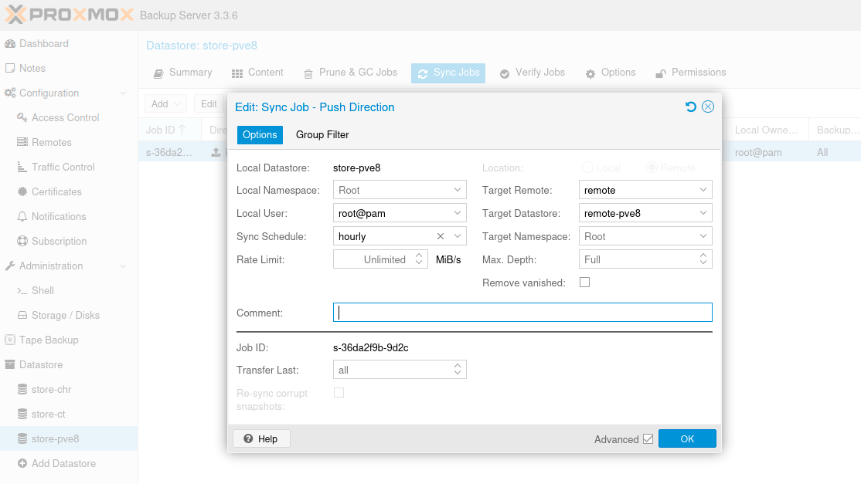Expand the Target Datastore dropdown
861x484 pixels.
pos(703,213)
